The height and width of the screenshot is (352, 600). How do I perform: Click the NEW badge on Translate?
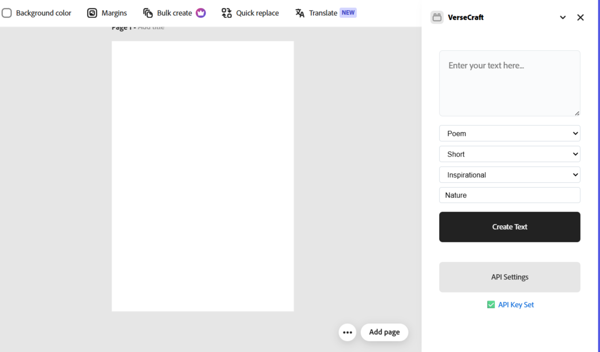pyautogui.click(x=348, y=12)
